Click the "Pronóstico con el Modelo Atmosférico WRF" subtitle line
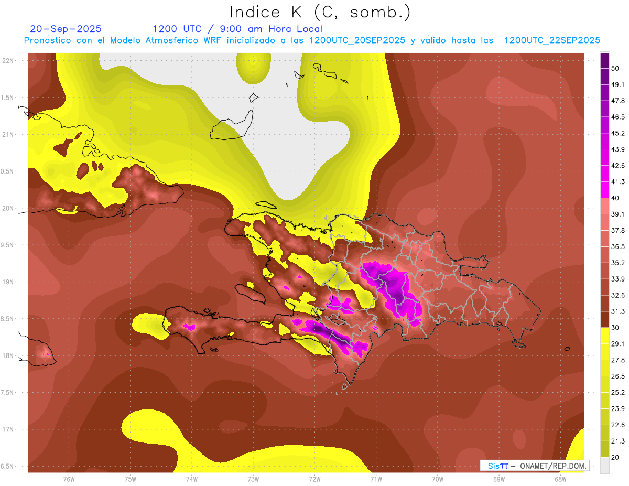The width and height of the screenshot is (629, 486). (x=312, y=40)
